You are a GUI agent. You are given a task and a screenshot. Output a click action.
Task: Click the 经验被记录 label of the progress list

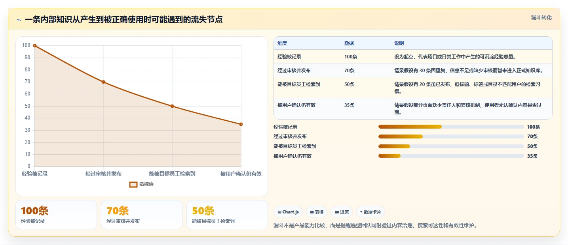285,127
